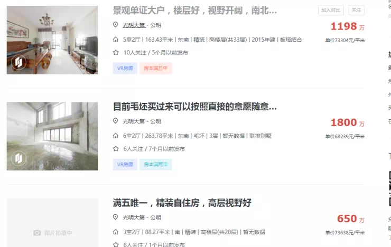Open listing titled 景观单证大户，楼层好
Viewport: 391px width, 247px height.
[x=195, y=11]
